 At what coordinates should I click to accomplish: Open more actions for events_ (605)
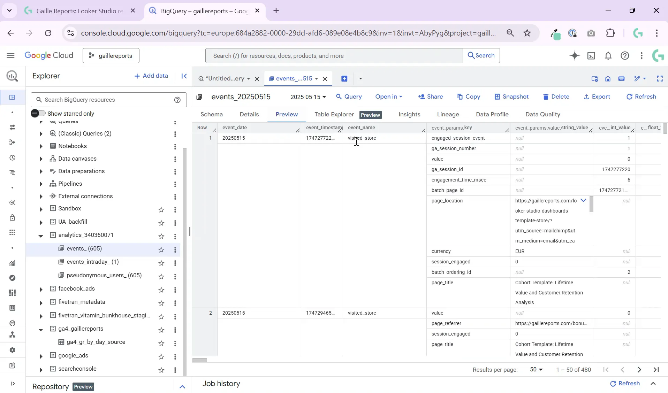(175, 250)
